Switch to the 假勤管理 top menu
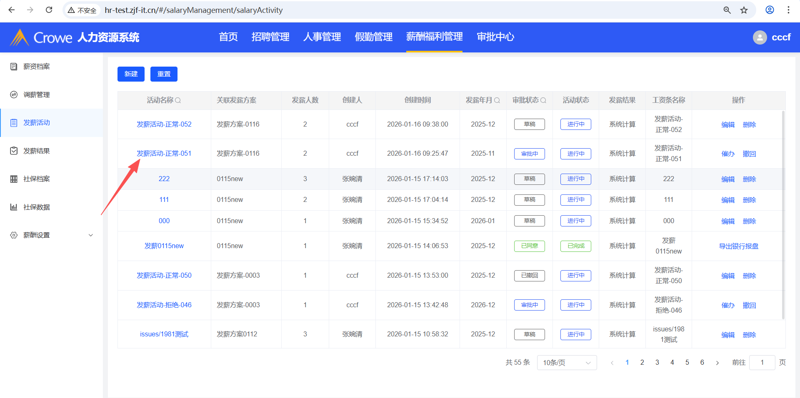The width and height of the screenshot is (800, 398). coord(373,37)
